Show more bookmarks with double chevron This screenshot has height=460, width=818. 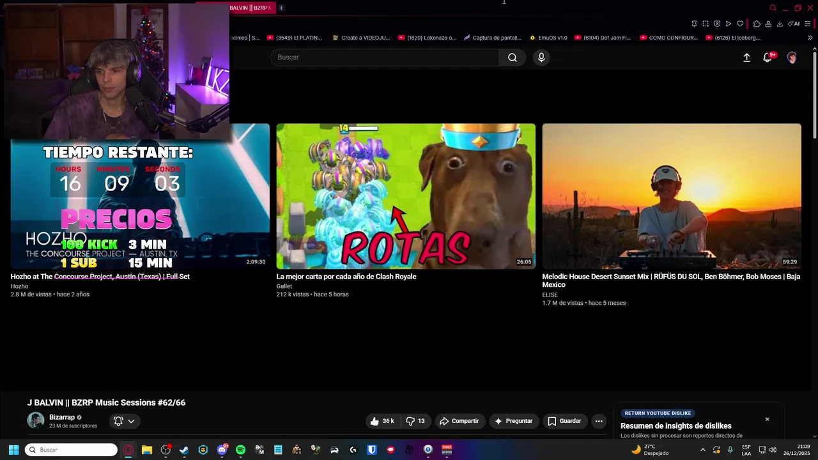click(810, 38)
